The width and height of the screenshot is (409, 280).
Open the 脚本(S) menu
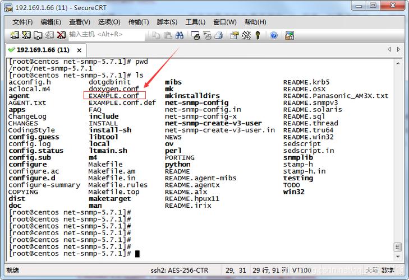tap(167, 22)
